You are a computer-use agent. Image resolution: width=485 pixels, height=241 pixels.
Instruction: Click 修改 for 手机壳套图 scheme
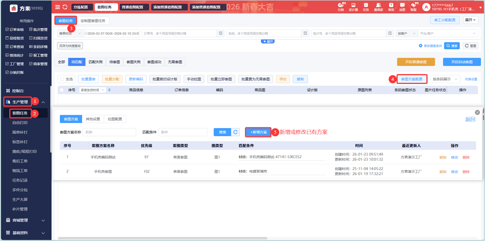(454, 172)
